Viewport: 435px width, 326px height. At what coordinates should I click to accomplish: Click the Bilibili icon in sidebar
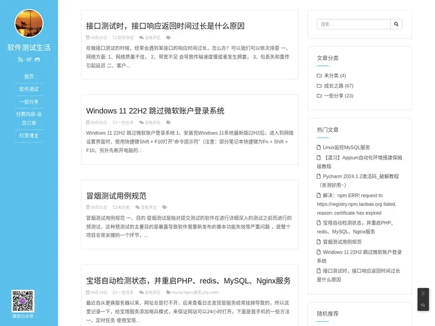pos(37,60)
